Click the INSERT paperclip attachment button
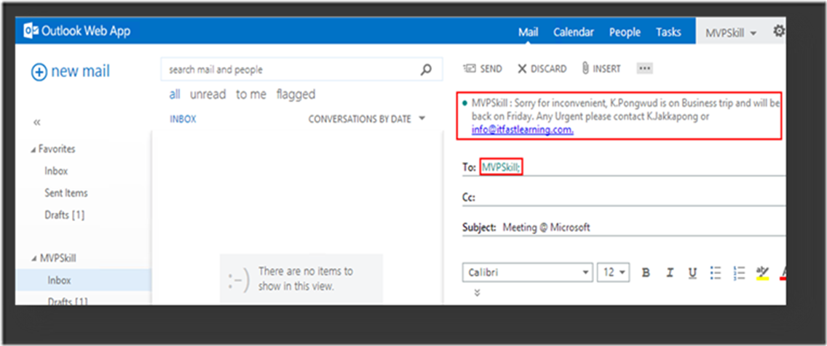 pyautogui.click(x=601, y=68)
